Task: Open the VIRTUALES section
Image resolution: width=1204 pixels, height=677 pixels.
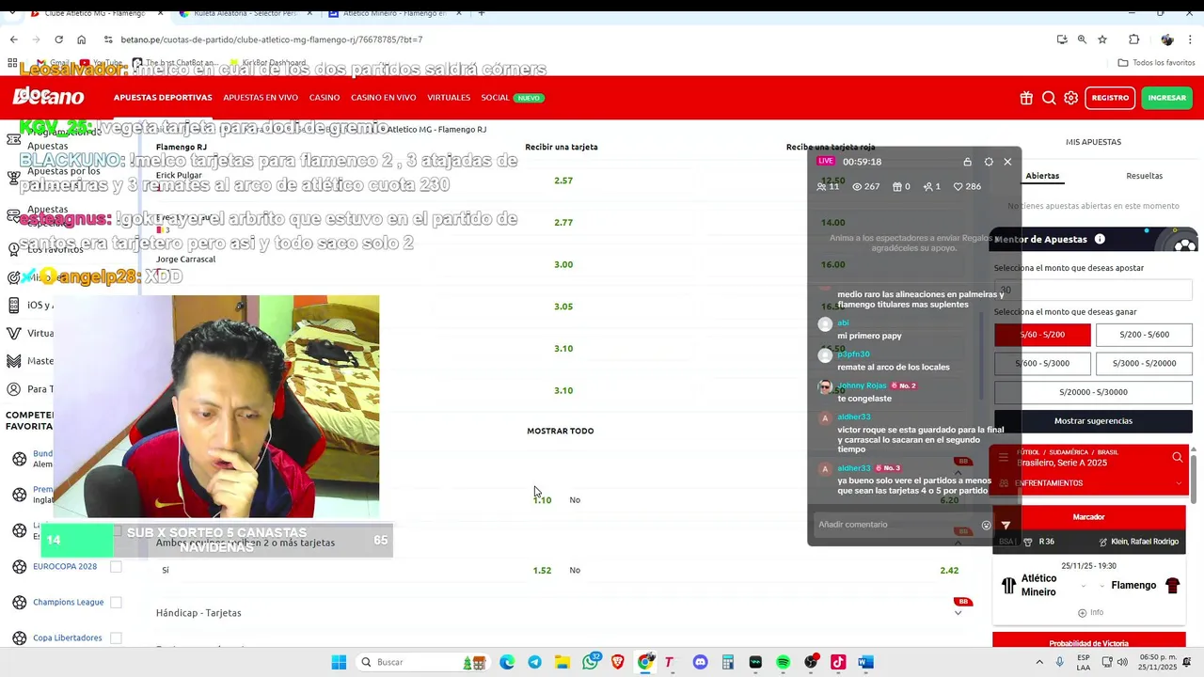Action: tap(449, 98)
